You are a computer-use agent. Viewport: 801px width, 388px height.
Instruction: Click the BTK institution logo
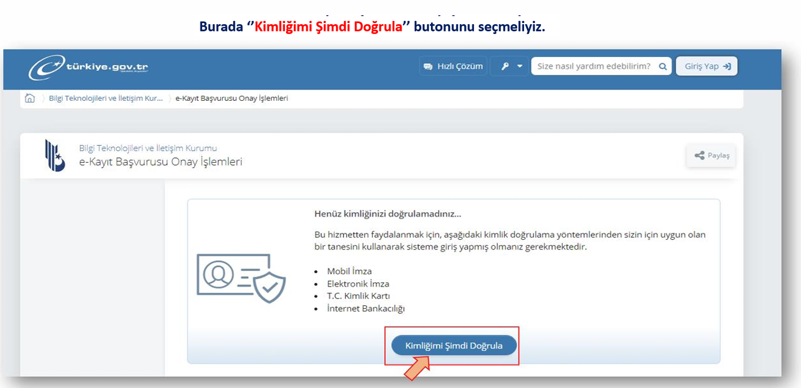pyautogui.click(x=55, y=155)
